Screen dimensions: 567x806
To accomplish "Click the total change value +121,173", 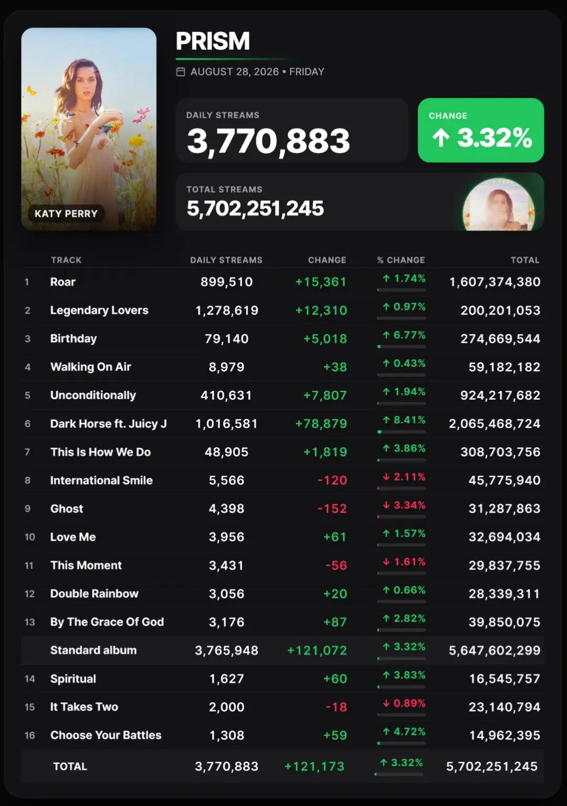I will pyautogui.click(x=314, y=766).
